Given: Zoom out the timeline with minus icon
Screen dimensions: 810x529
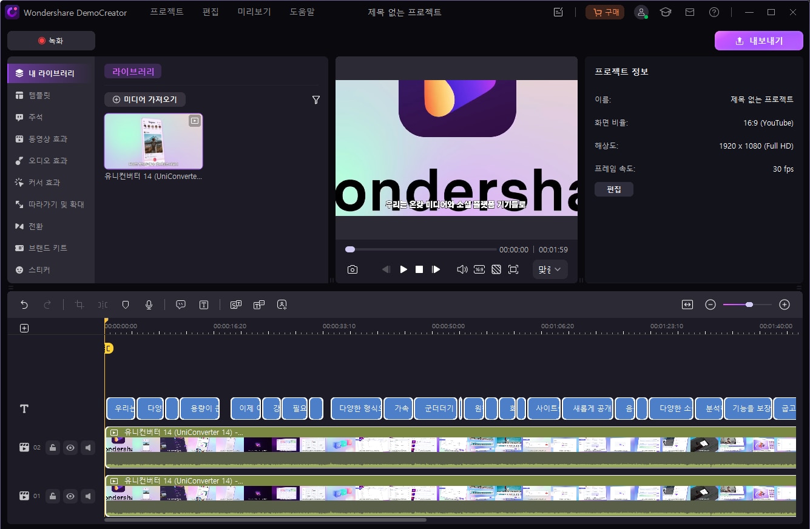Looking at the screenshot, I should tap(710, 305).
